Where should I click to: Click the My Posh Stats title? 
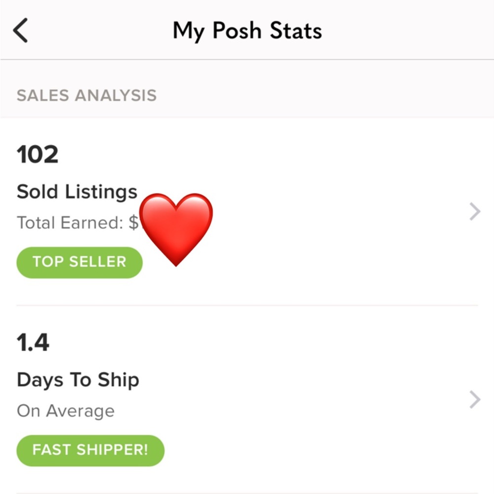coord(247,31)
